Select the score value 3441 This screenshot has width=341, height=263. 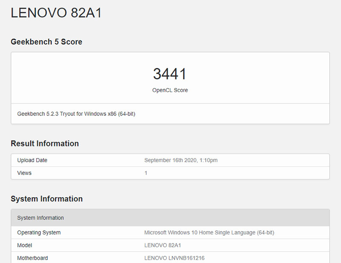click(170, 74)
